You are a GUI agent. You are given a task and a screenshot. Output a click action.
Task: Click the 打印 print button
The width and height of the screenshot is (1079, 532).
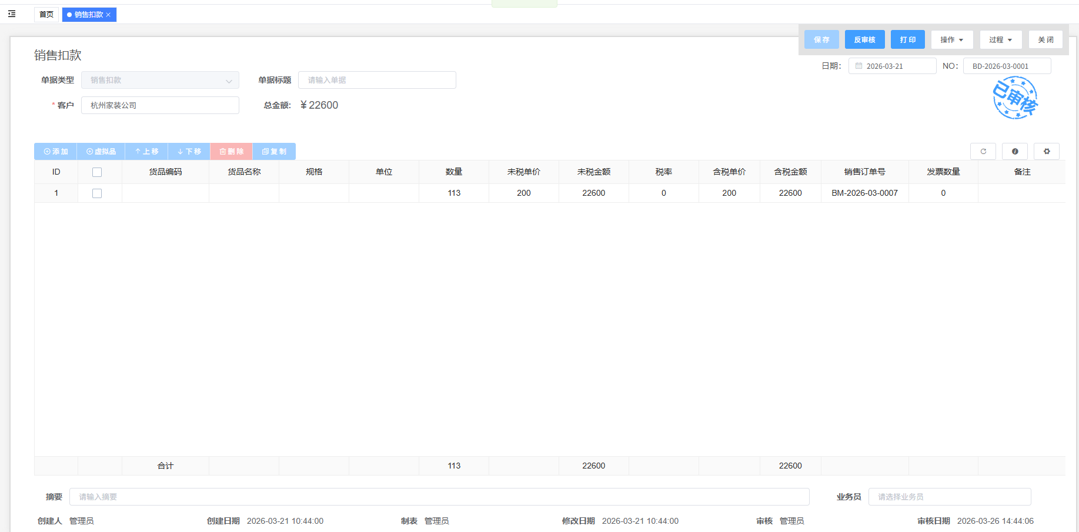click(x=907, y=40)
